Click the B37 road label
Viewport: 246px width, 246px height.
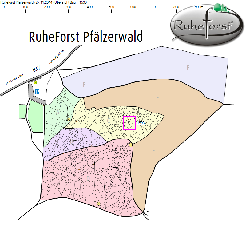click(36, 69)
